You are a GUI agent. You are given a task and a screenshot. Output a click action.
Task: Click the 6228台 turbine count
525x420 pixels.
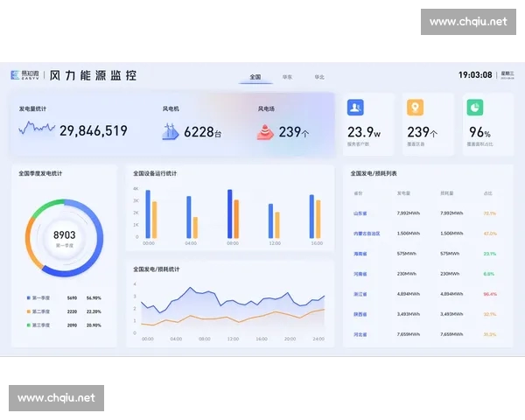pyautogui.click(x=203, y=132)
